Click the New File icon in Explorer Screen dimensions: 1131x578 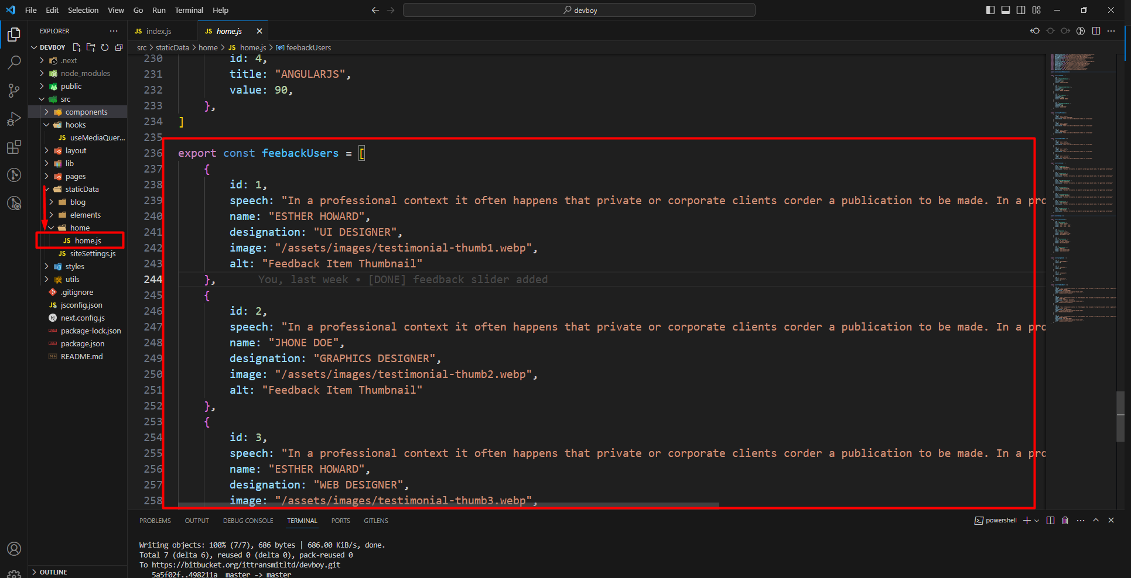(77, 47)
